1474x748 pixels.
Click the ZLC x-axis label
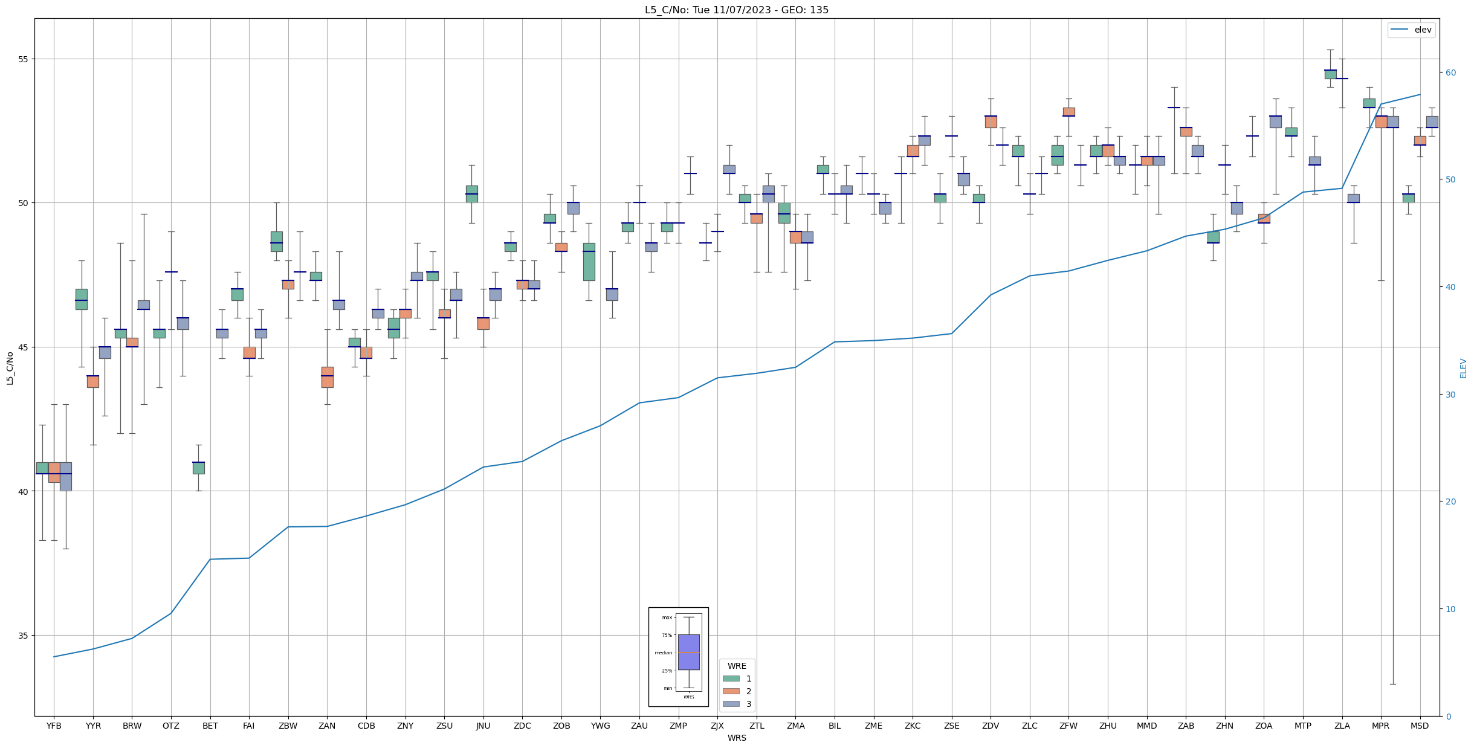(1030, 726)
